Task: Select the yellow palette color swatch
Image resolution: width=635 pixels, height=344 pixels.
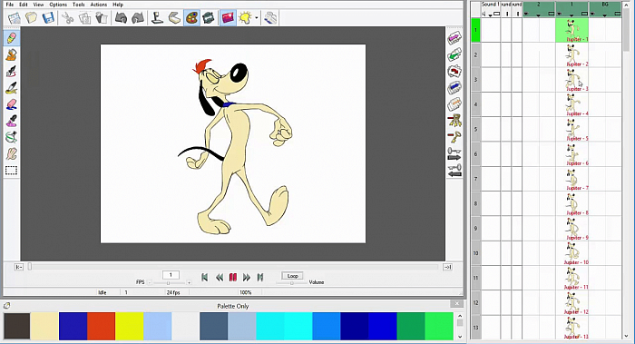Action: click(129, 326)
